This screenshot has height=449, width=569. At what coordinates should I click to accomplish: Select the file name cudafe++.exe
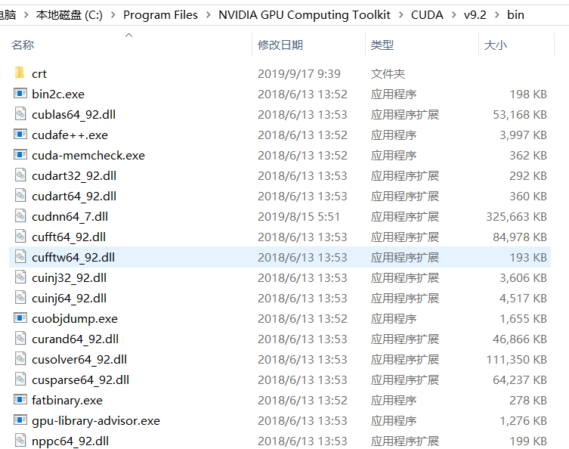tap(70, 135)
